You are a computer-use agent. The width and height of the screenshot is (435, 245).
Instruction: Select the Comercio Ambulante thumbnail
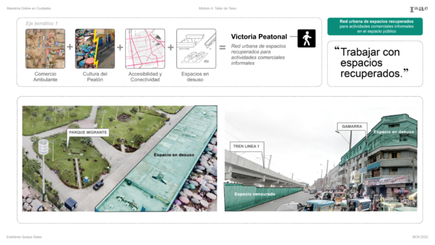tap(45, 48)
